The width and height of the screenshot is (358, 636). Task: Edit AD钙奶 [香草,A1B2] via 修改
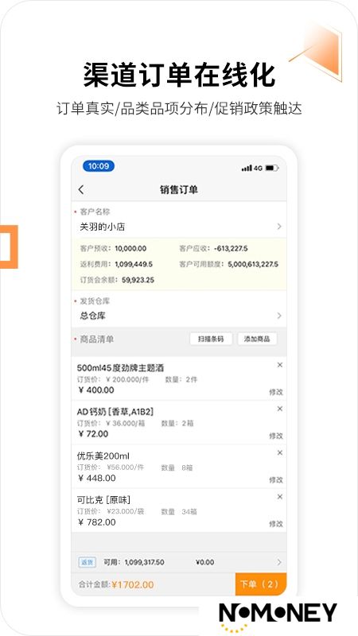pyautogui.click(x=275, y=436)
